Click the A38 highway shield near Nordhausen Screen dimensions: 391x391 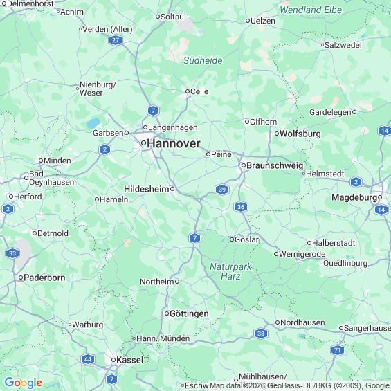(x=261, y=334)
